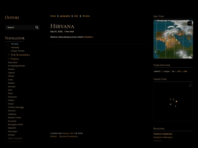Open the Tor-Kathorra folder title
The width and height of the screenshot is (198, 148).
20,55
